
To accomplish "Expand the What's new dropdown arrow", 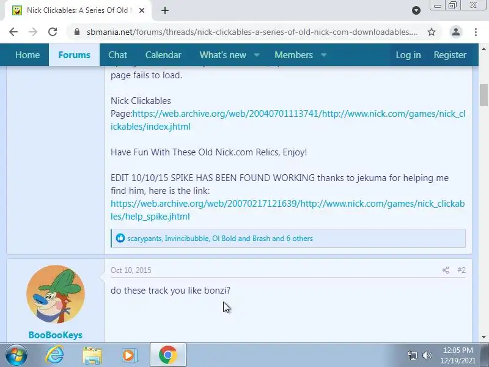I will (257, 55).
